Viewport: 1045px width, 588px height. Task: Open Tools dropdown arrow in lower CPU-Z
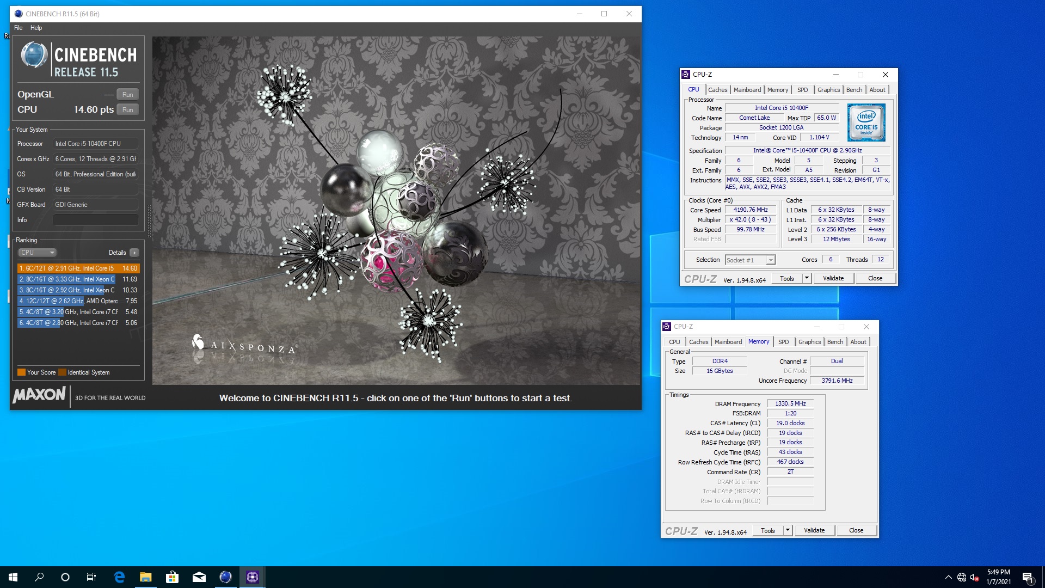pyautogui.click(x=788, y=530)
